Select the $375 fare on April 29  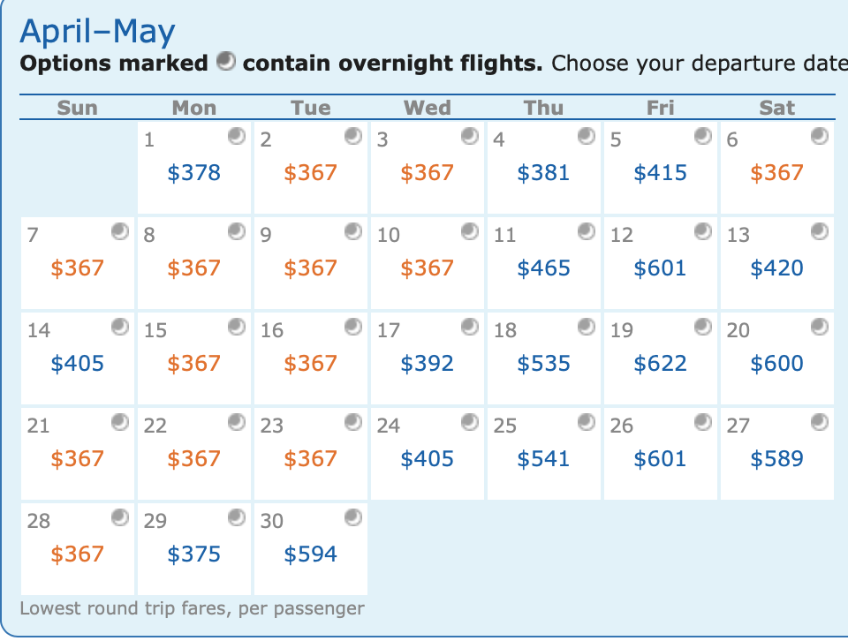tap(193, 554)
